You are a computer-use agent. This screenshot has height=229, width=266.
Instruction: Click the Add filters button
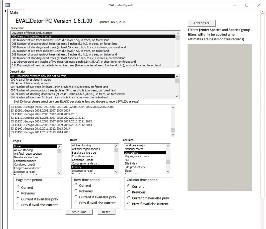click(202, 23)
